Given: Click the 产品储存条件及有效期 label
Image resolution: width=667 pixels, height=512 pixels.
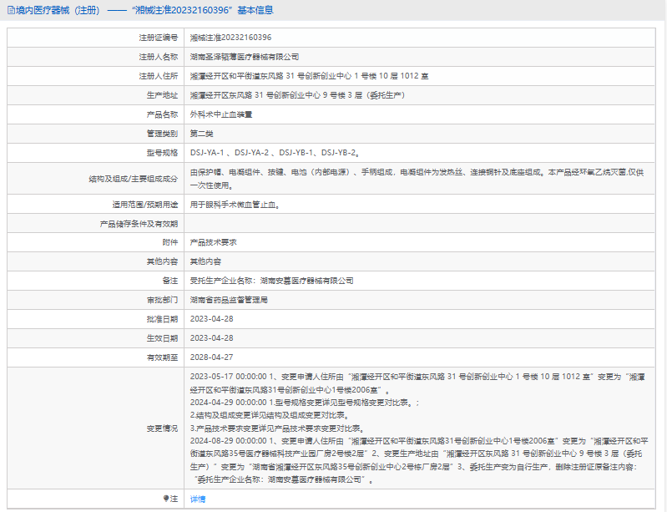Looking at the screenshot, I should 139,224.
